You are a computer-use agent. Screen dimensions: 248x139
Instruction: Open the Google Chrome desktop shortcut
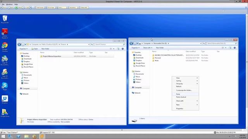5,47
